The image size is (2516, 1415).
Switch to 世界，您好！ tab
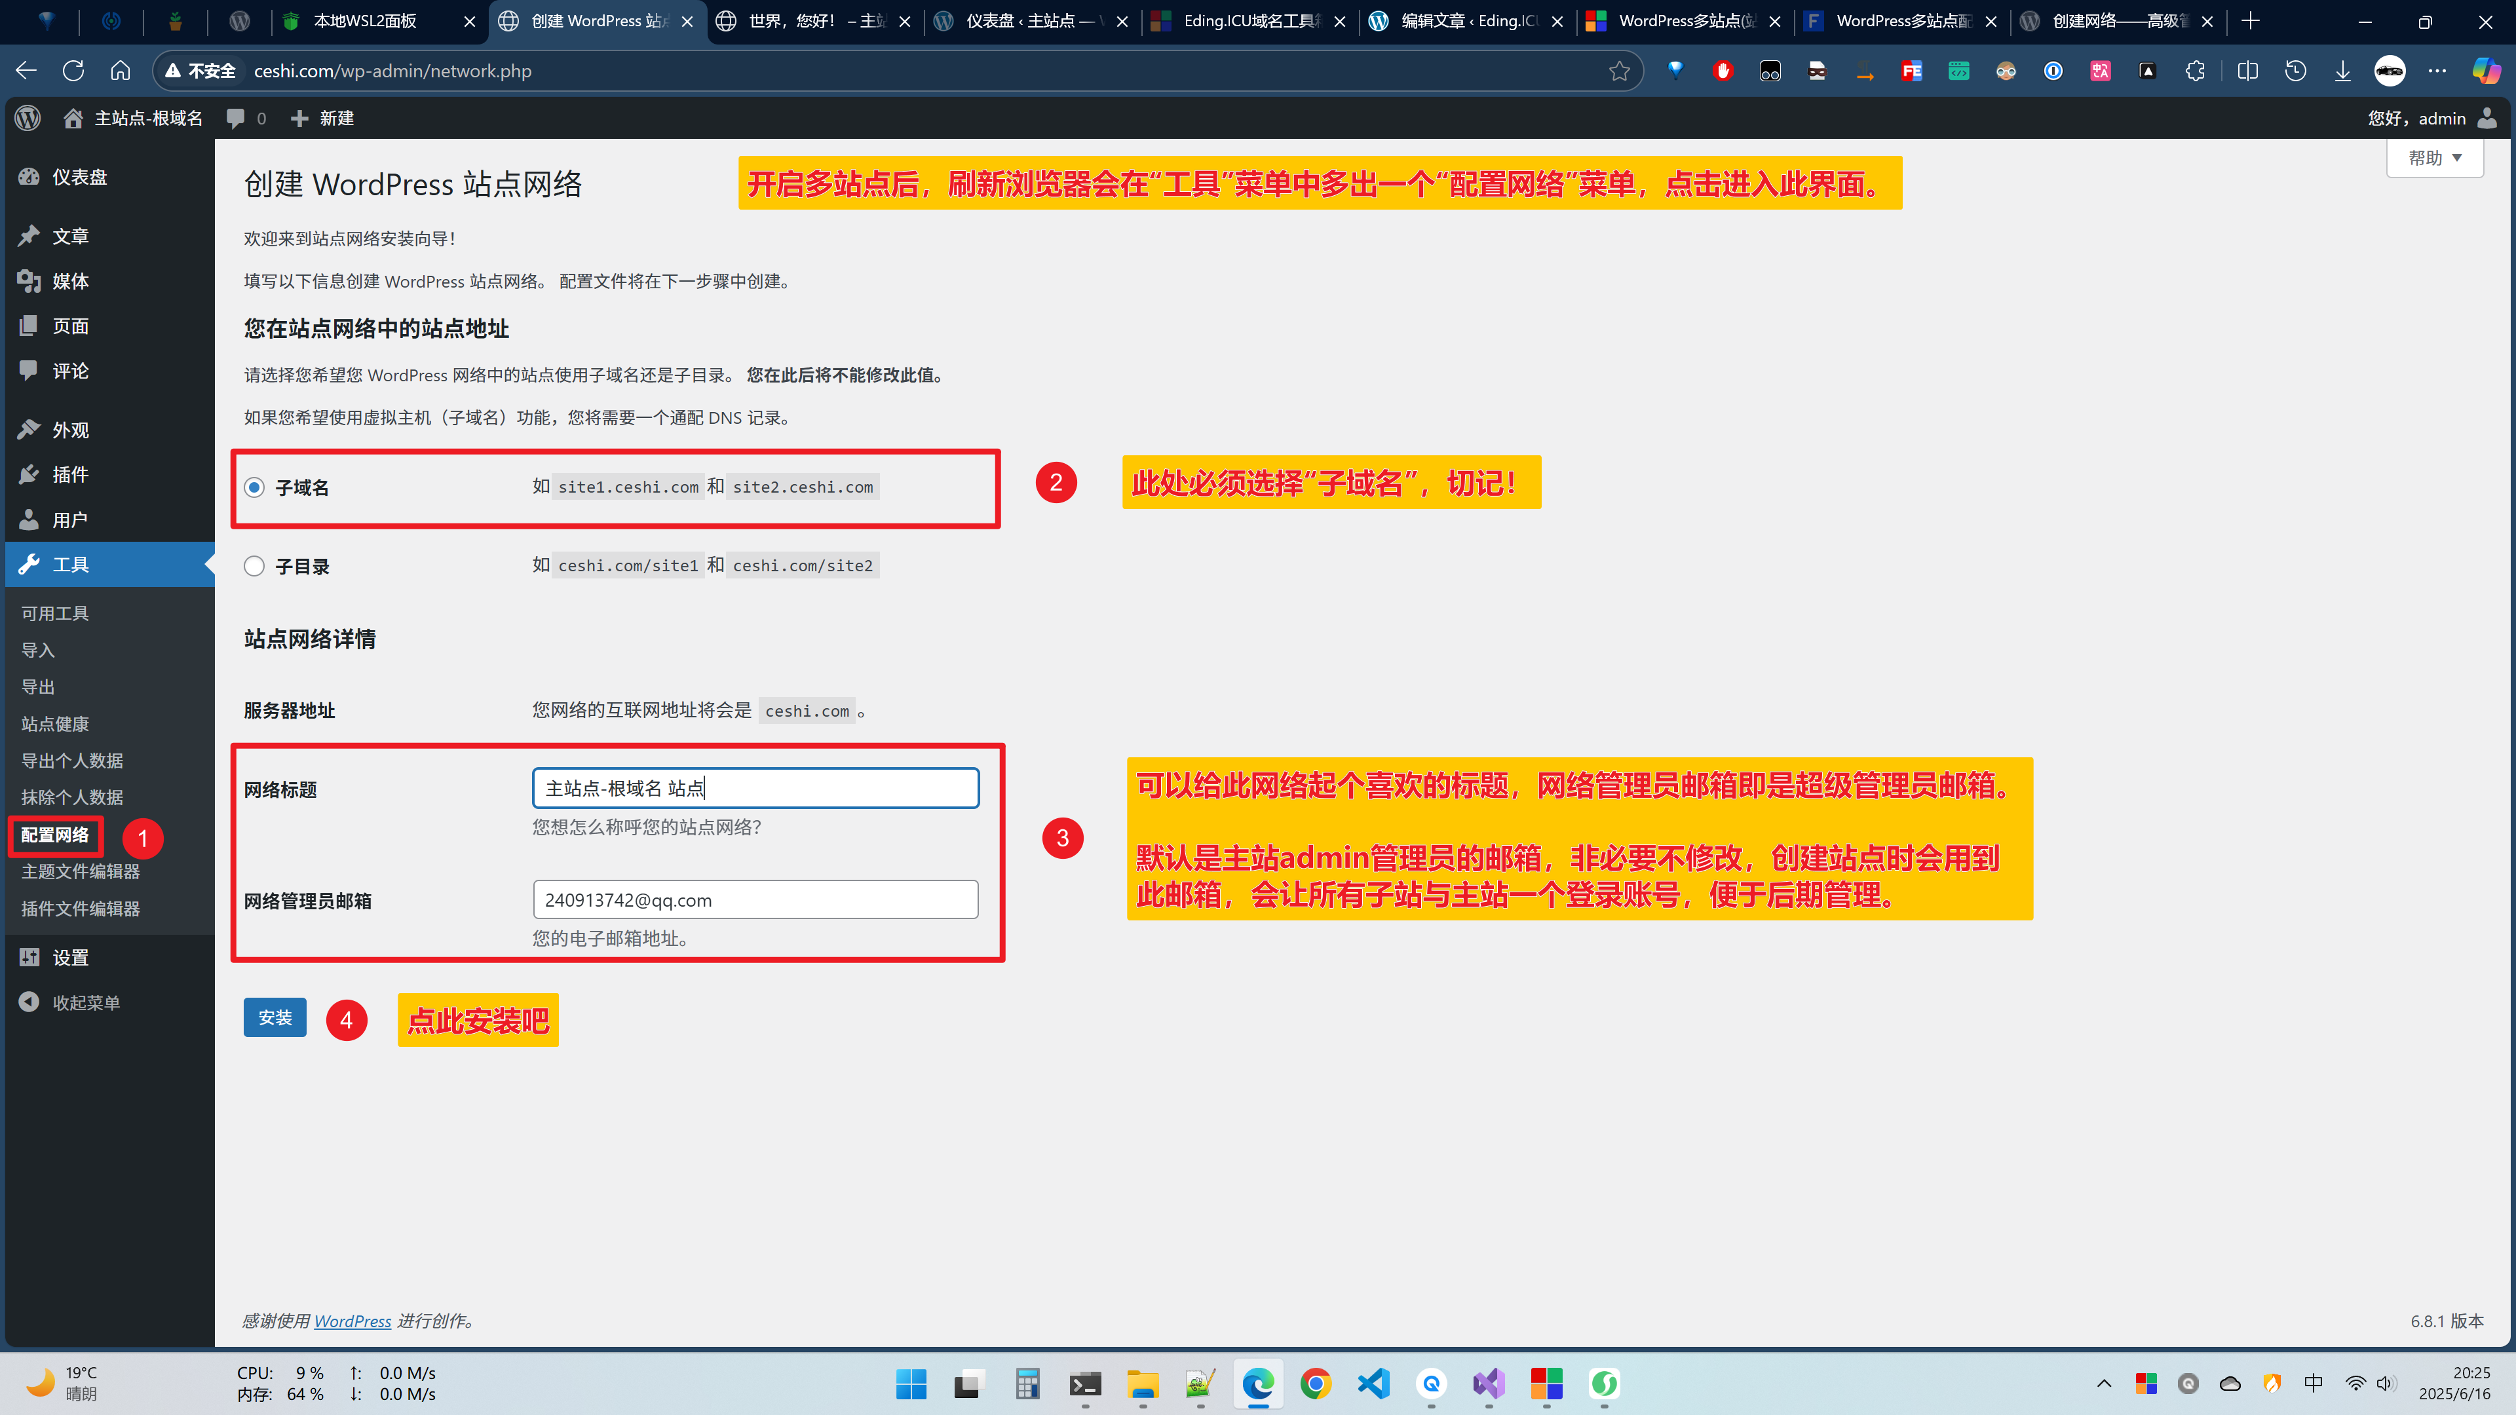click(x=816, y=20)
